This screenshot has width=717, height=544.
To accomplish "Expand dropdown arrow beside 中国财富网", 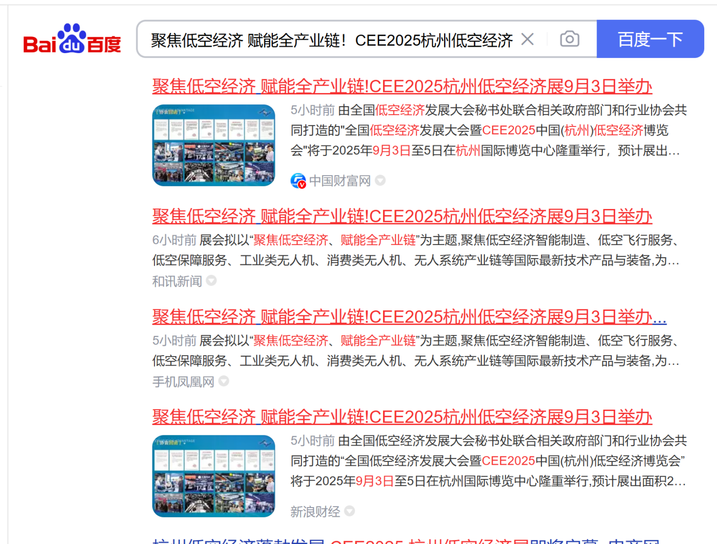I will coord(380,181).
